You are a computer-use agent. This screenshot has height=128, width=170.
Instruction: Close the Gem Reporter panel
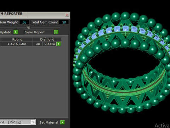tap(67, 15)
